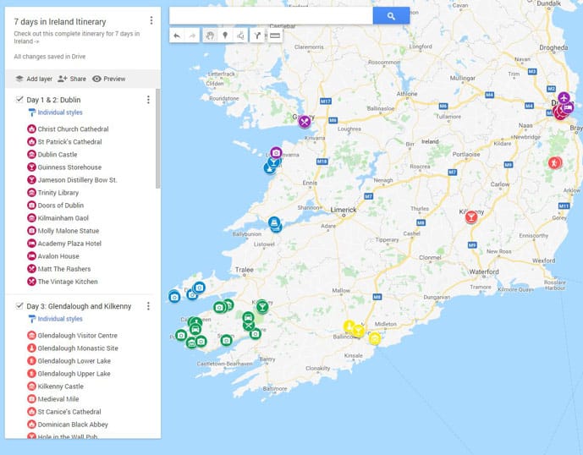Image resolution: width=583 pixels, height=455 pixels.
Task: Open the map options three-dot menu
Action: [x=151, y=20]
